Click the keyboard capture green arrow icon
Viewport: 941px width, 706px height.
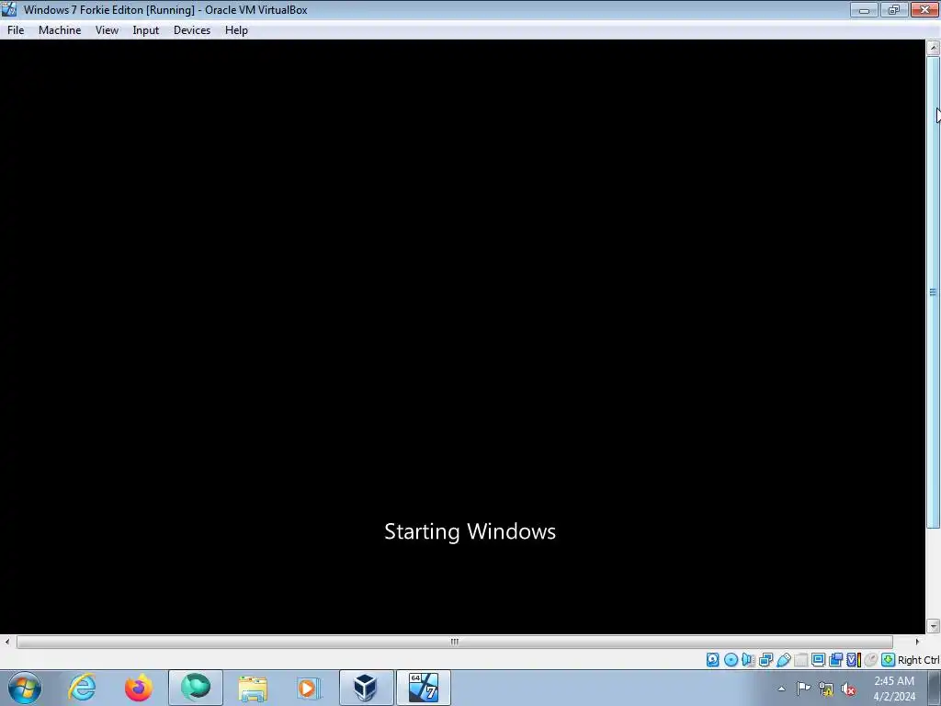[889, 660]
